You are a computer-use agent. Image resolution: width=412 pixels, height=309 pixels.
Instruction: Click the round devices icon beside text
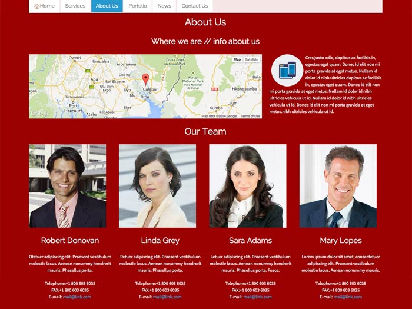pyautogui.click(x=287, y=70)
